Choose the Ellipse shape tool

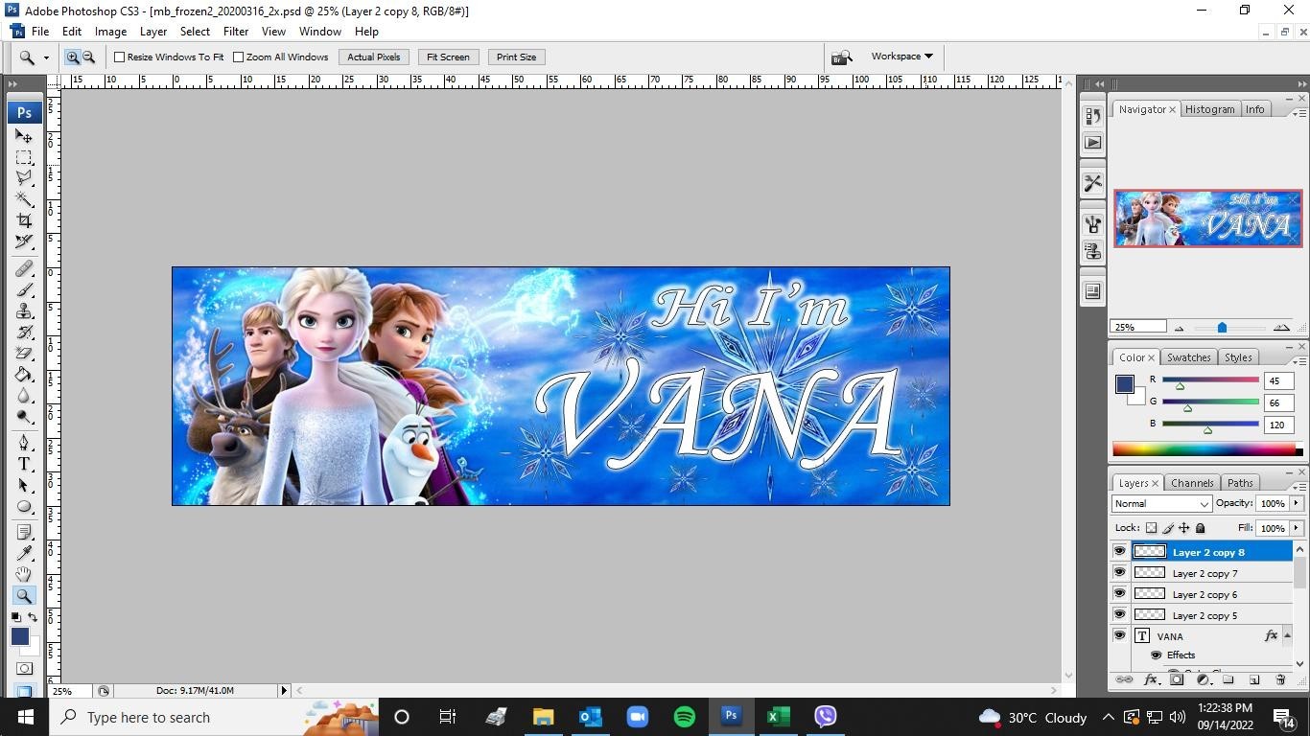(x=24, y=507)
